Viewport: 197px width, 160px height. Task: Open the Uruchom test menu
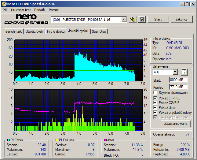pyautogui.click(x=21, y=10)
